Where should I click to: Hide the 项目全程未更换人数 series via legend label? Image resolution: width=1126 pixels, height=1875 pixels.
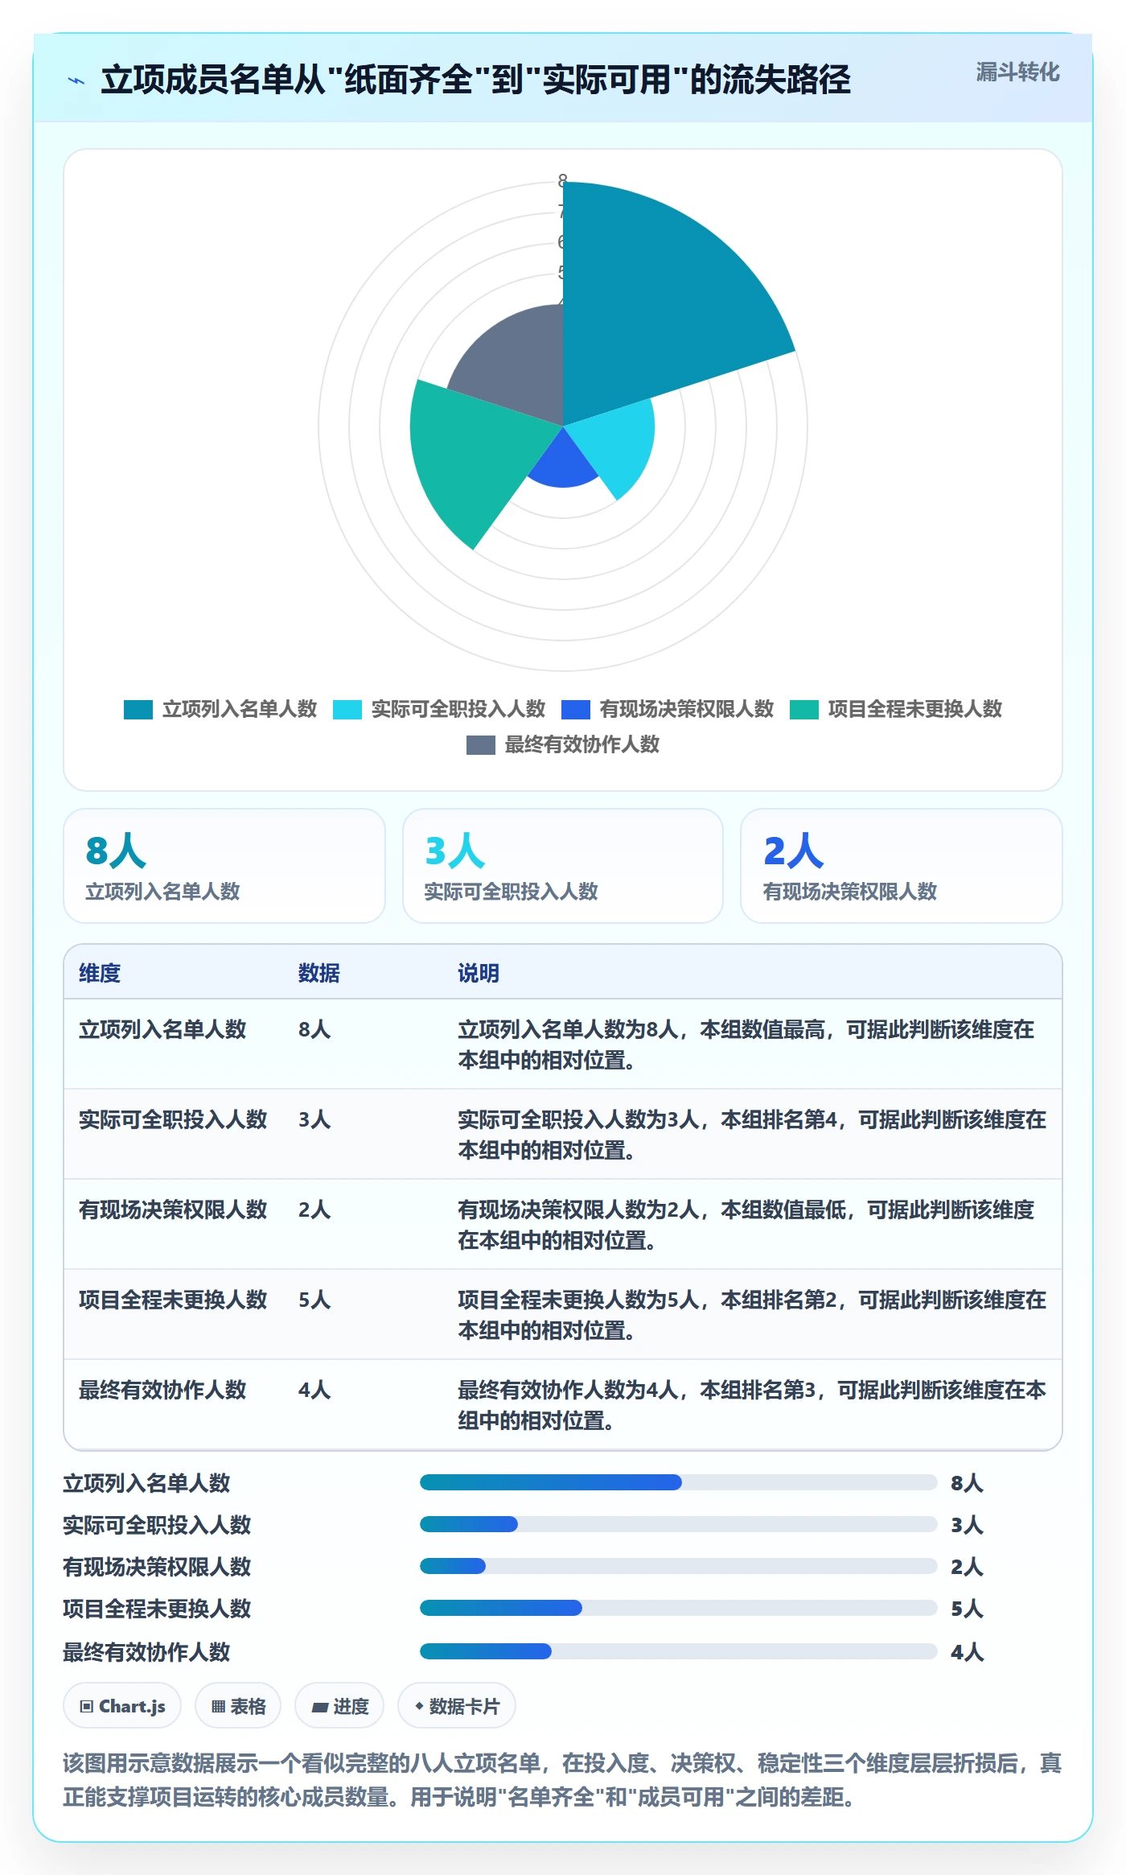click(x=914, y=709)
